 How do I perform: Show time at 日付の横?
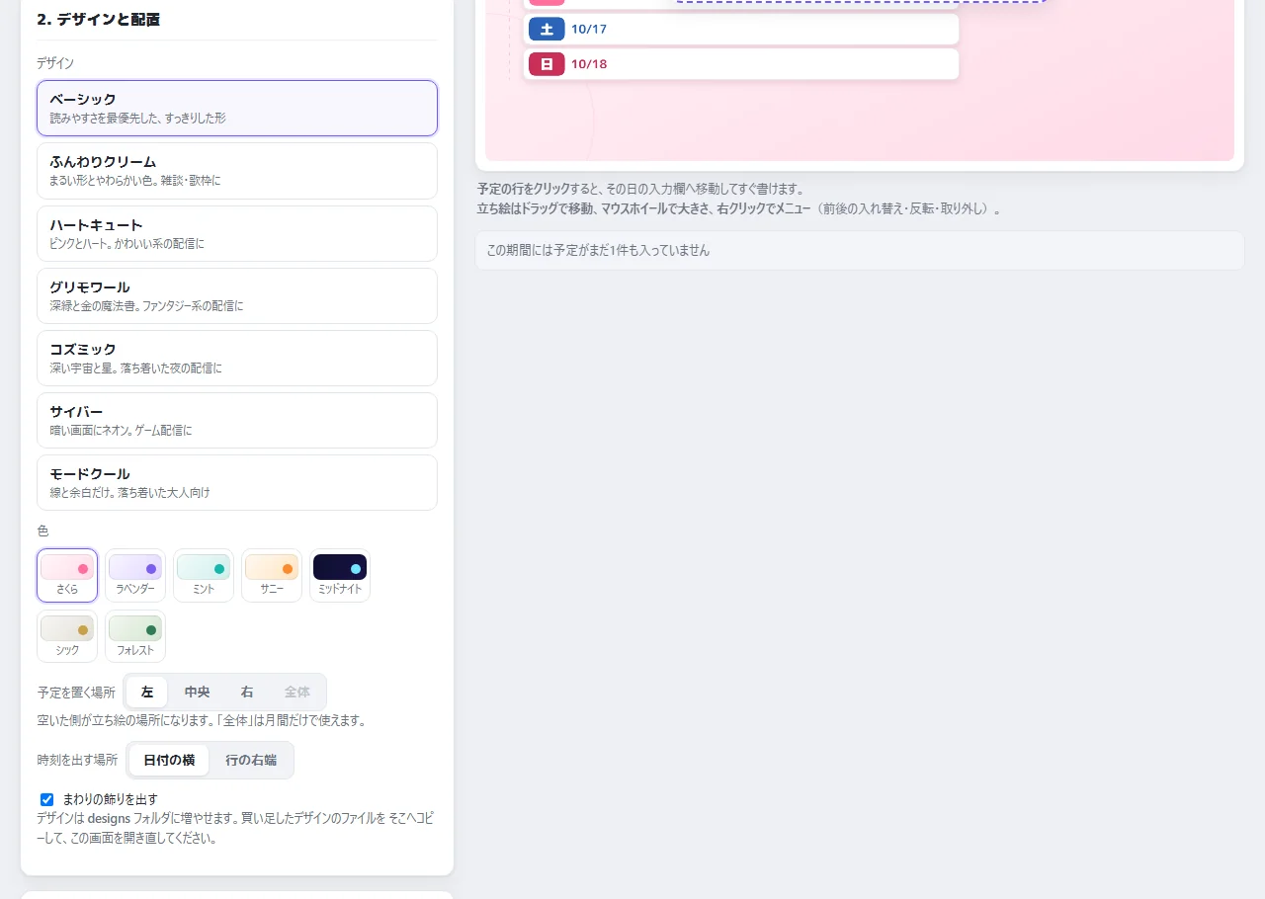tap(169, 760)
